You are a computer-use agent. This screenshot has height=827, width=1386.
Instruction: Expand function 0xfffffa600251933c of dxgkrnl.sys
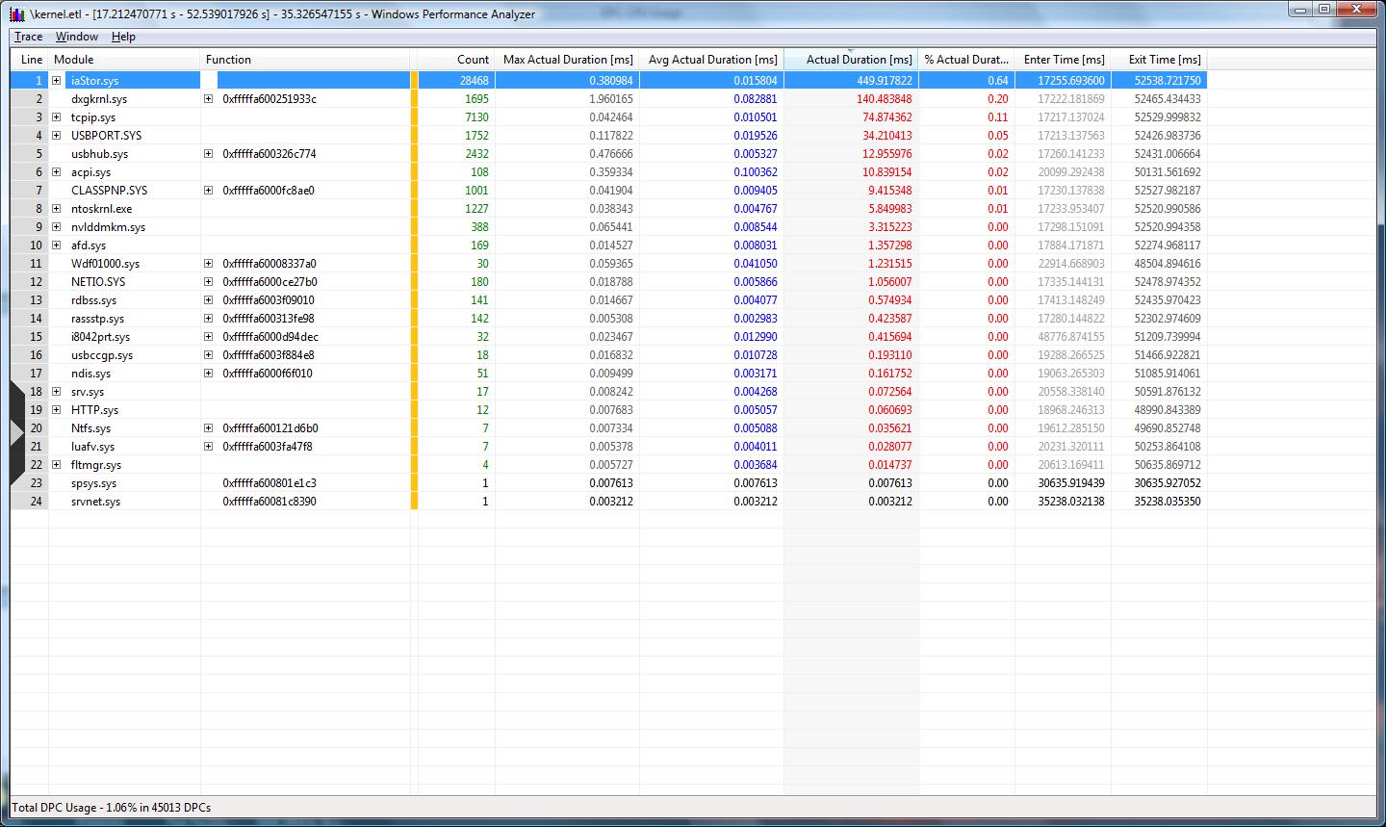point(208,99)
